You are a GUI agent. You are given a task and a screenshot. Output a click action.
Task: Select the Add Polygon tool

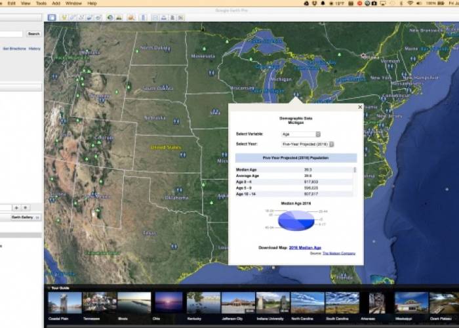pos(73,18)
